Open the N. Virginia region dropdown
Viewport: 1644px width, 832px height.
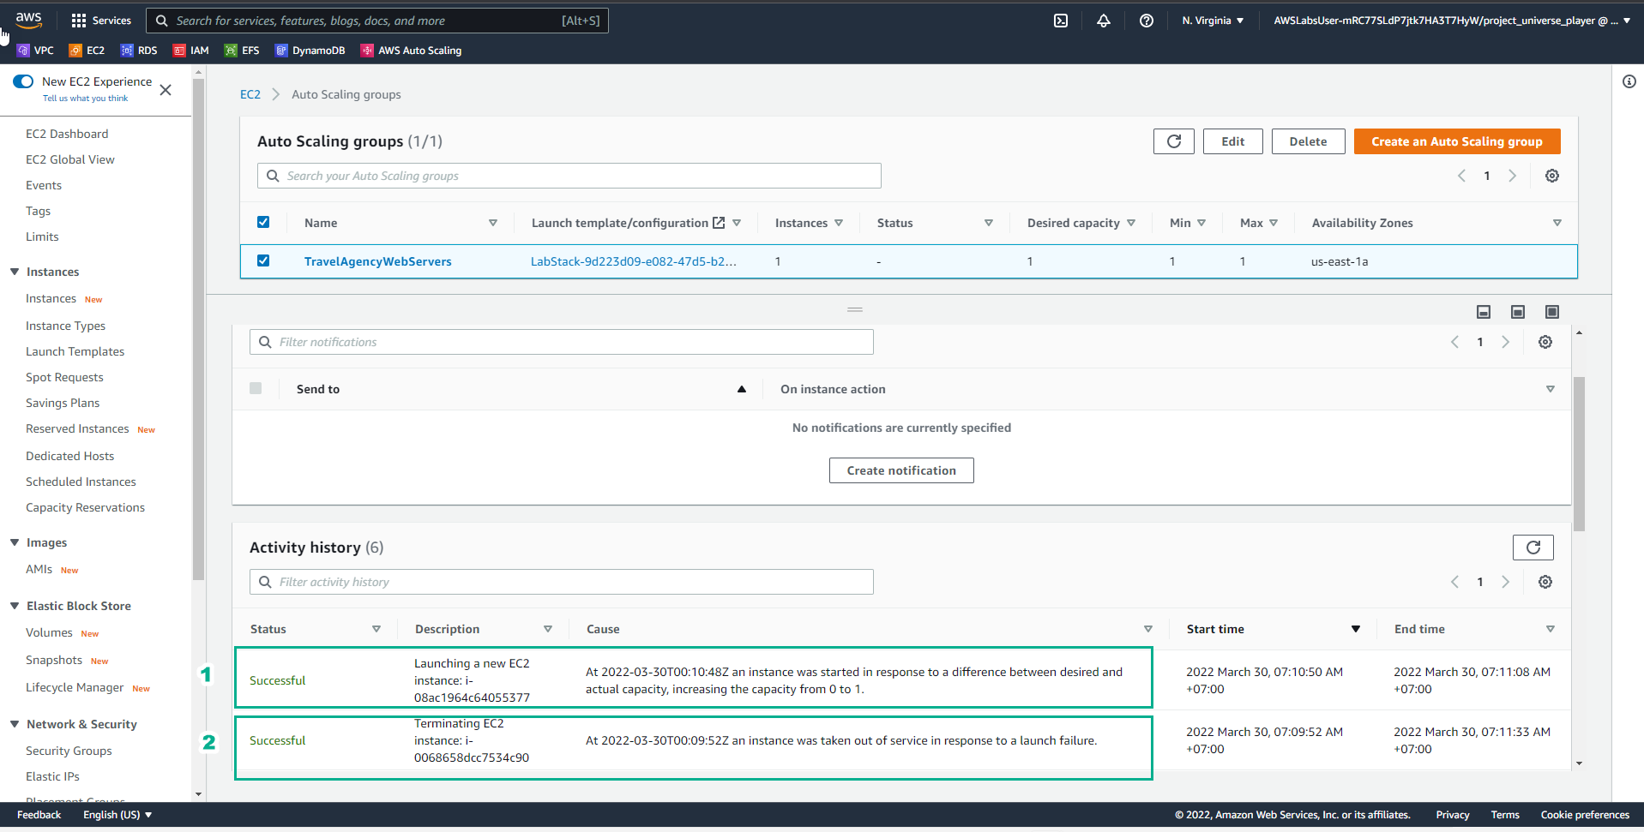(x=1213, y=21)
